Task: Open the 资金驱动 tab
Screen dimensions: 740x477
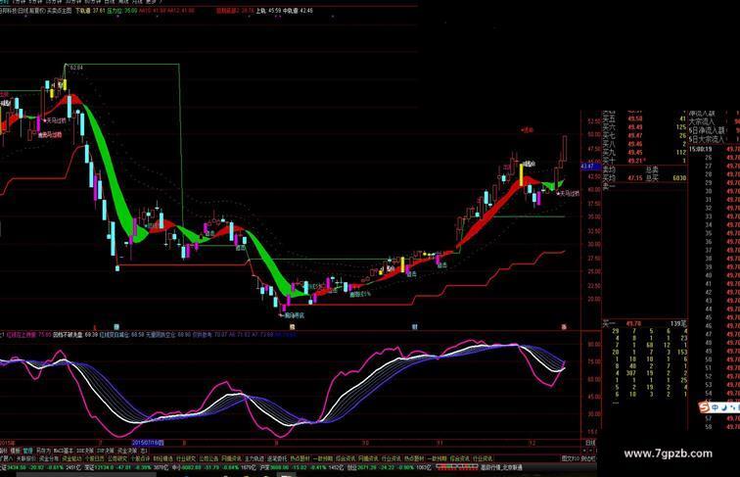Action: tap(71, 458)
